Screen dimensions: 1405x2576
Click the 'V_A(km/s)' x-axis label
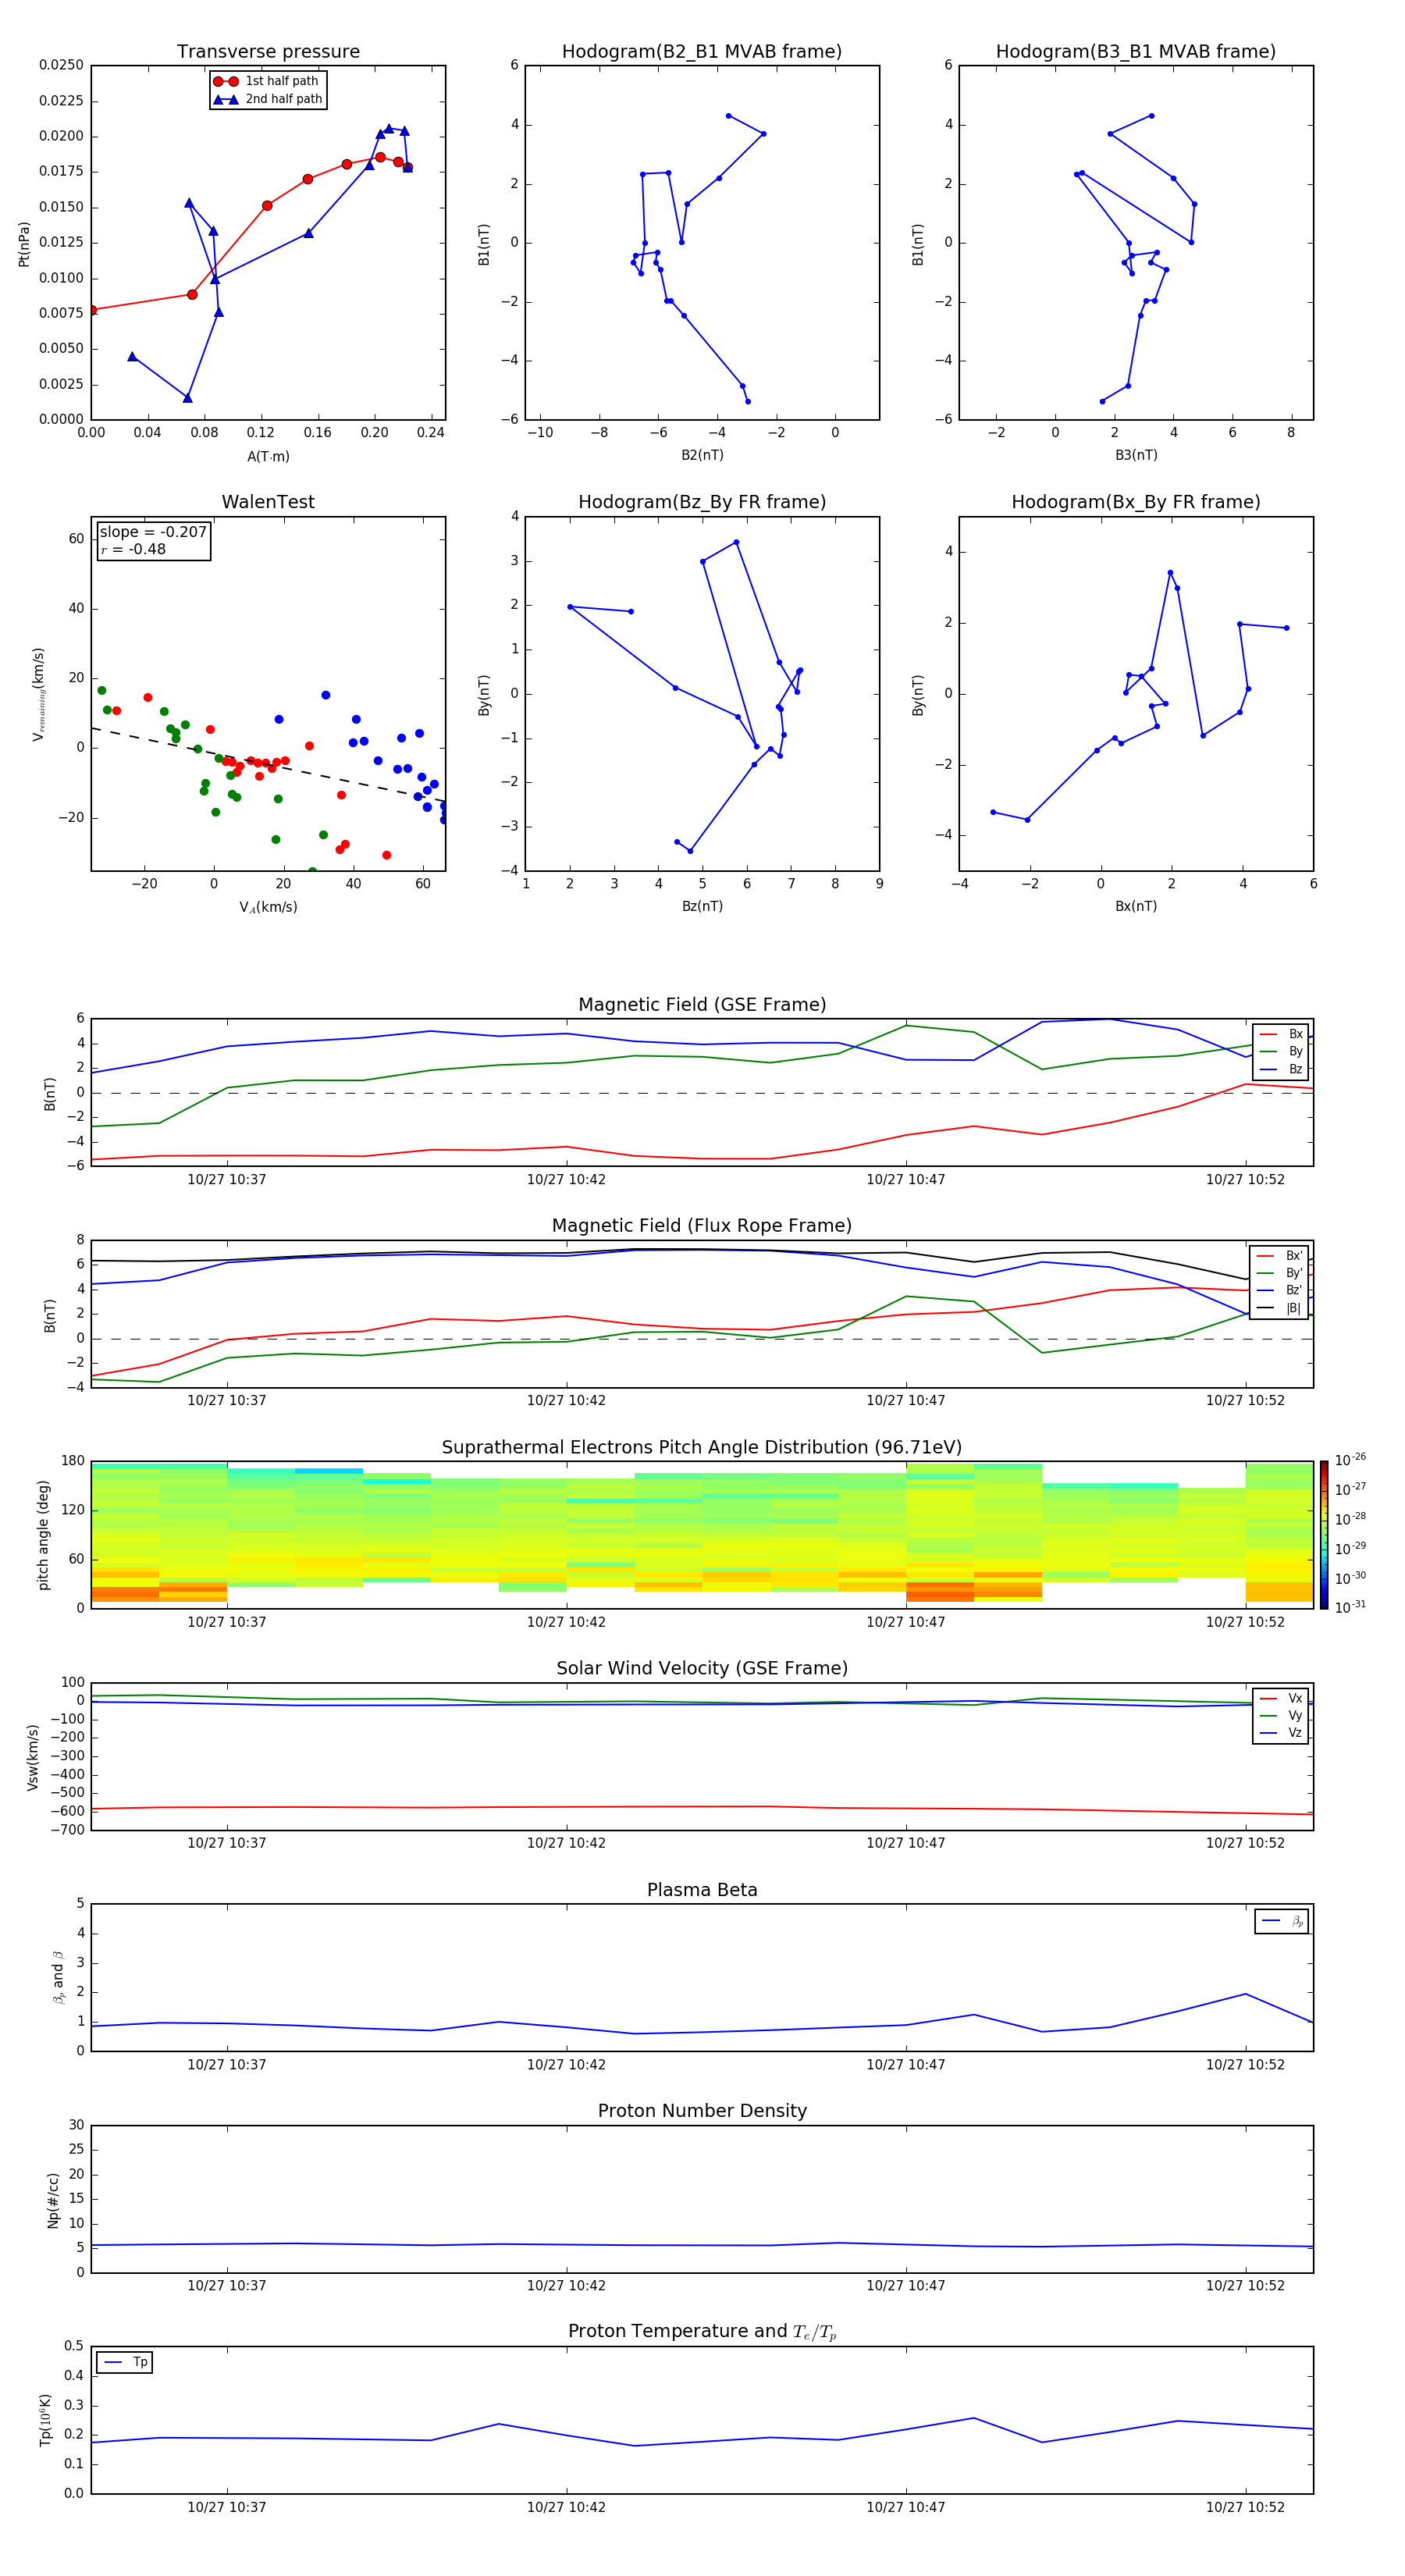(x=268, y=907)
